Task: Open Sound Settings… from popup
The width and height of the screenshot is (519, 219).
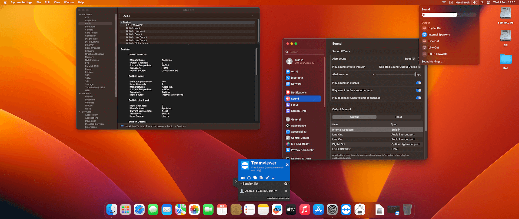Action: [432, 62]
